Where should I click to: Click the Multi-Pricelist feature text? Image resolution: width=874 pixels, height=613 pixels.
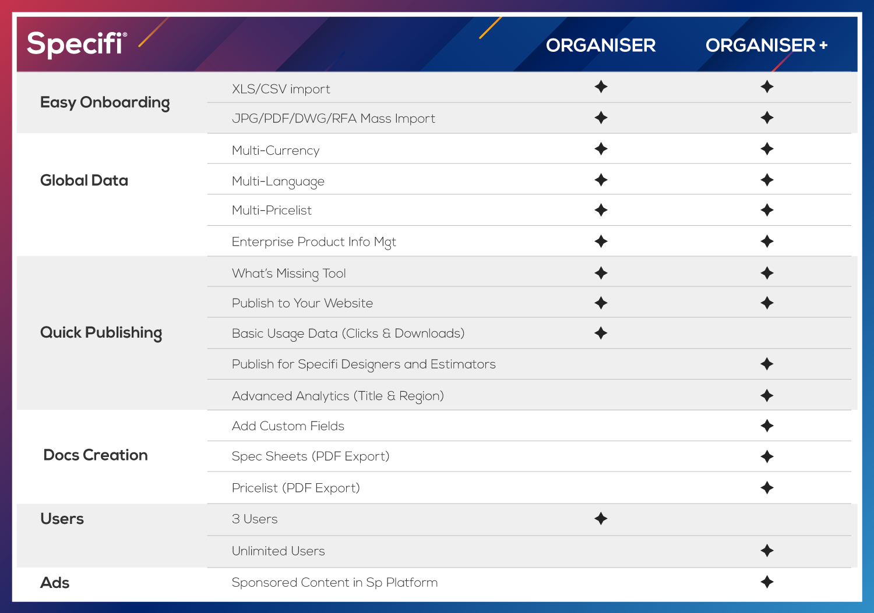click(x=272, y=210)
